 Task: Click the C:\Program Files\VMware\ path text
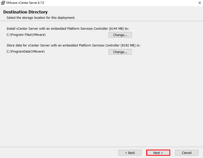26,35
